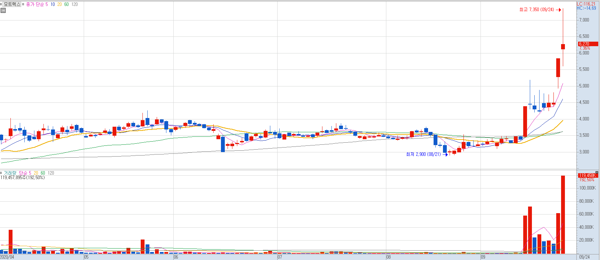The width and height of the screenshot is (600, 260).
Task: Click the HC:-14.69 value
Action: 586,8
